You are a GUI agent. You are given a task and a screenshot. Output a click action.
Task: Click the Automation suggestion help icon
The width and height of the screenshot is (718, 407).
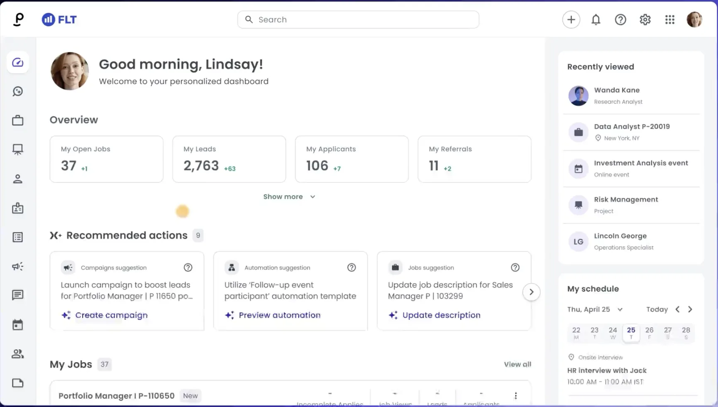click(352, 267)
